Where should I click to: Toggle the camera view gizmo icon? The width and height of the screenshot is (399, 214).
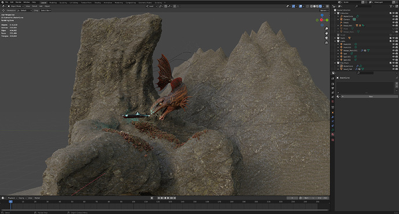(x=327, y=38)
